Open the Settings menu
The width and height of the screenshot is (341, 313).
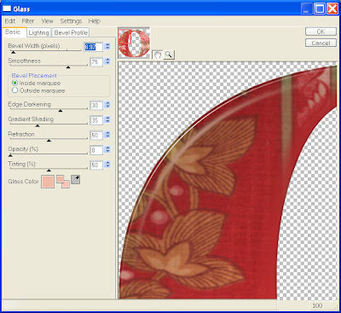[x=71, y=21]
